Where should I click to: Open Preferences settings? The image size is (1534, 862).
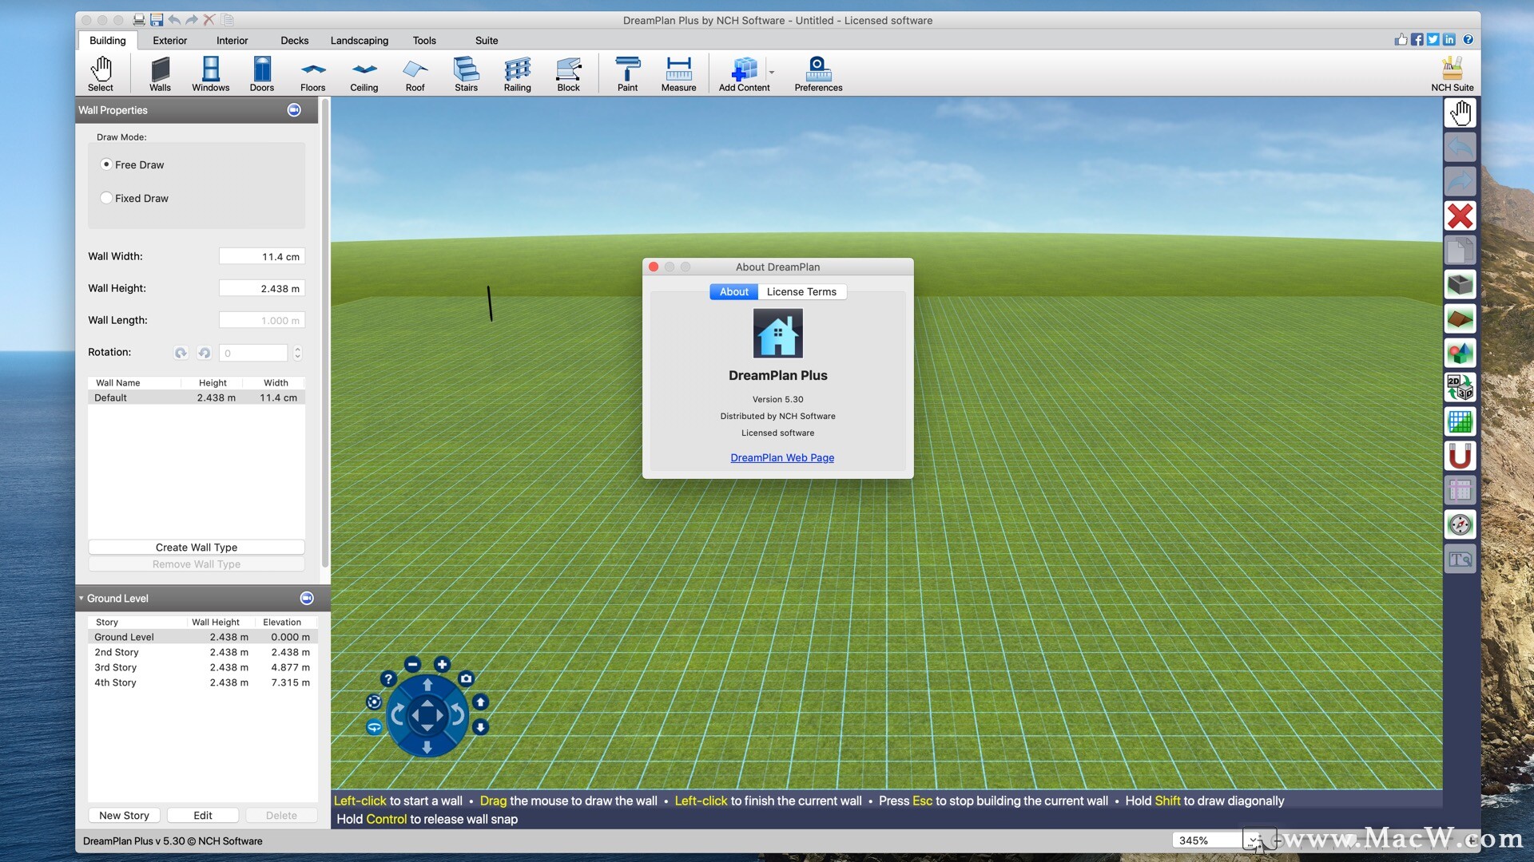(819, 73)
